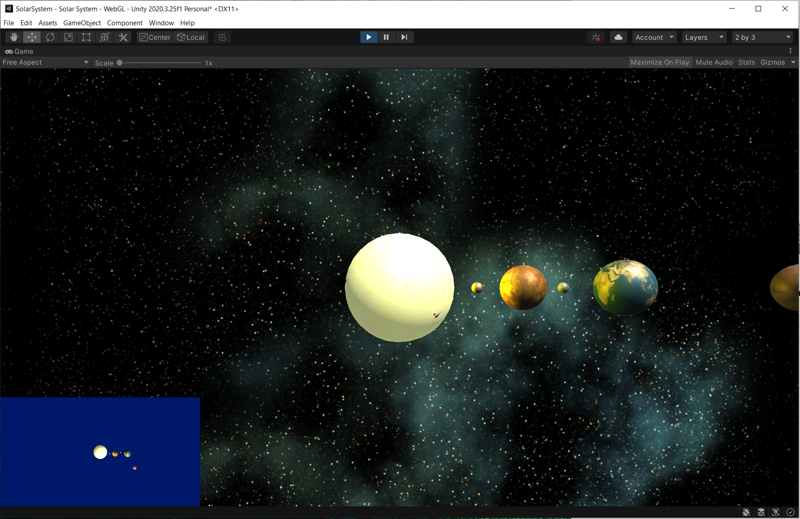Select the combined Transform tool
The width and height of the screenshot is (800, 519).
pos(105,37)
